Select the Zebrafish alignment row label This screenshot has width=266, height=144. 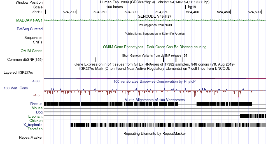click(x=35, y=129)
